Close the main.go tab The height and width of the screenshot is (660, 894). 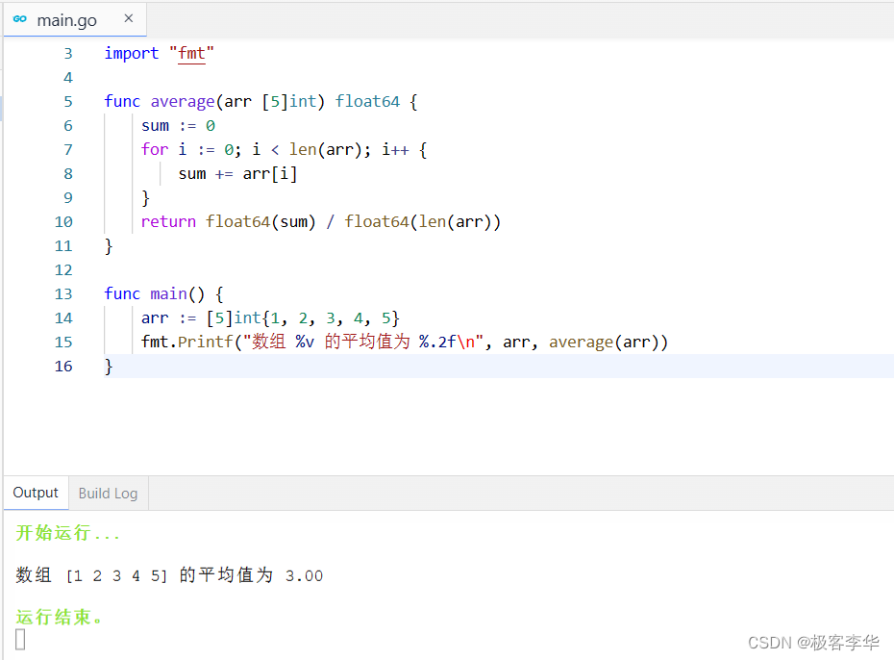(129, 19)
